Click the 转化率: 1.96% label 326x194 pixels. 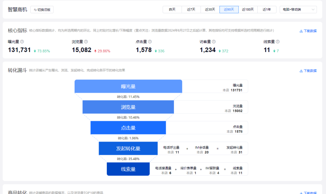pos(128,138)
